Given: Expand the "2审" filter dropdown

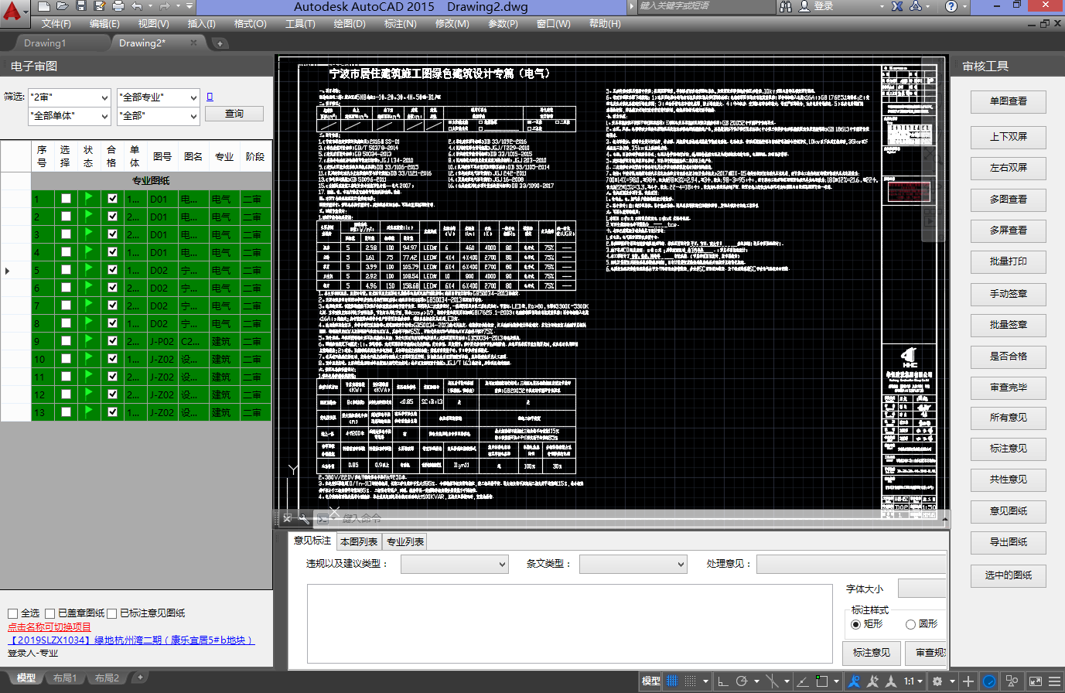Looking at the screenshot, I should click(104, 97).
